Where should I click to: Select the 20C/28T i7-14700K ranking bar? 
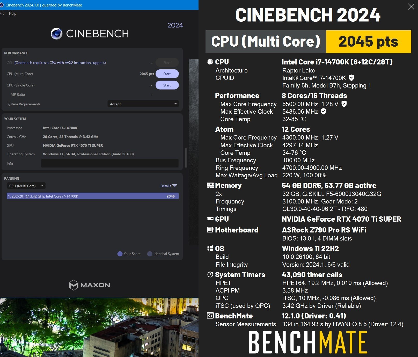click(x=93, y=196)
